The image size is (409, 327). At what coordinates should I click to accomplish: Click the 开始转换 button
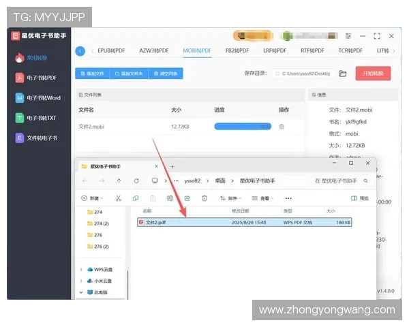point(373,74)
